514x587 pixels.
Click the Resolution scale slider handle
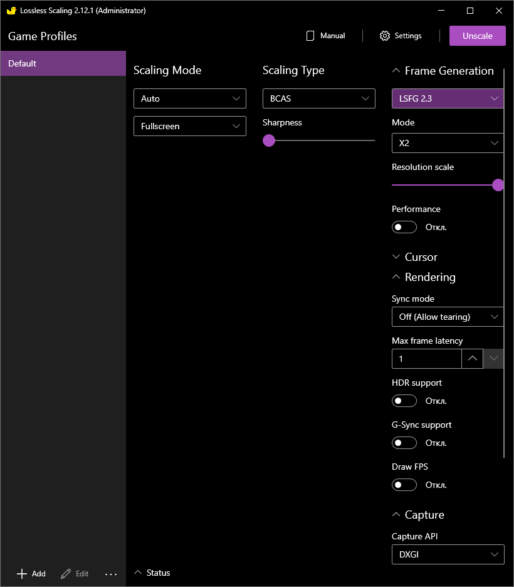coord(498,185)
